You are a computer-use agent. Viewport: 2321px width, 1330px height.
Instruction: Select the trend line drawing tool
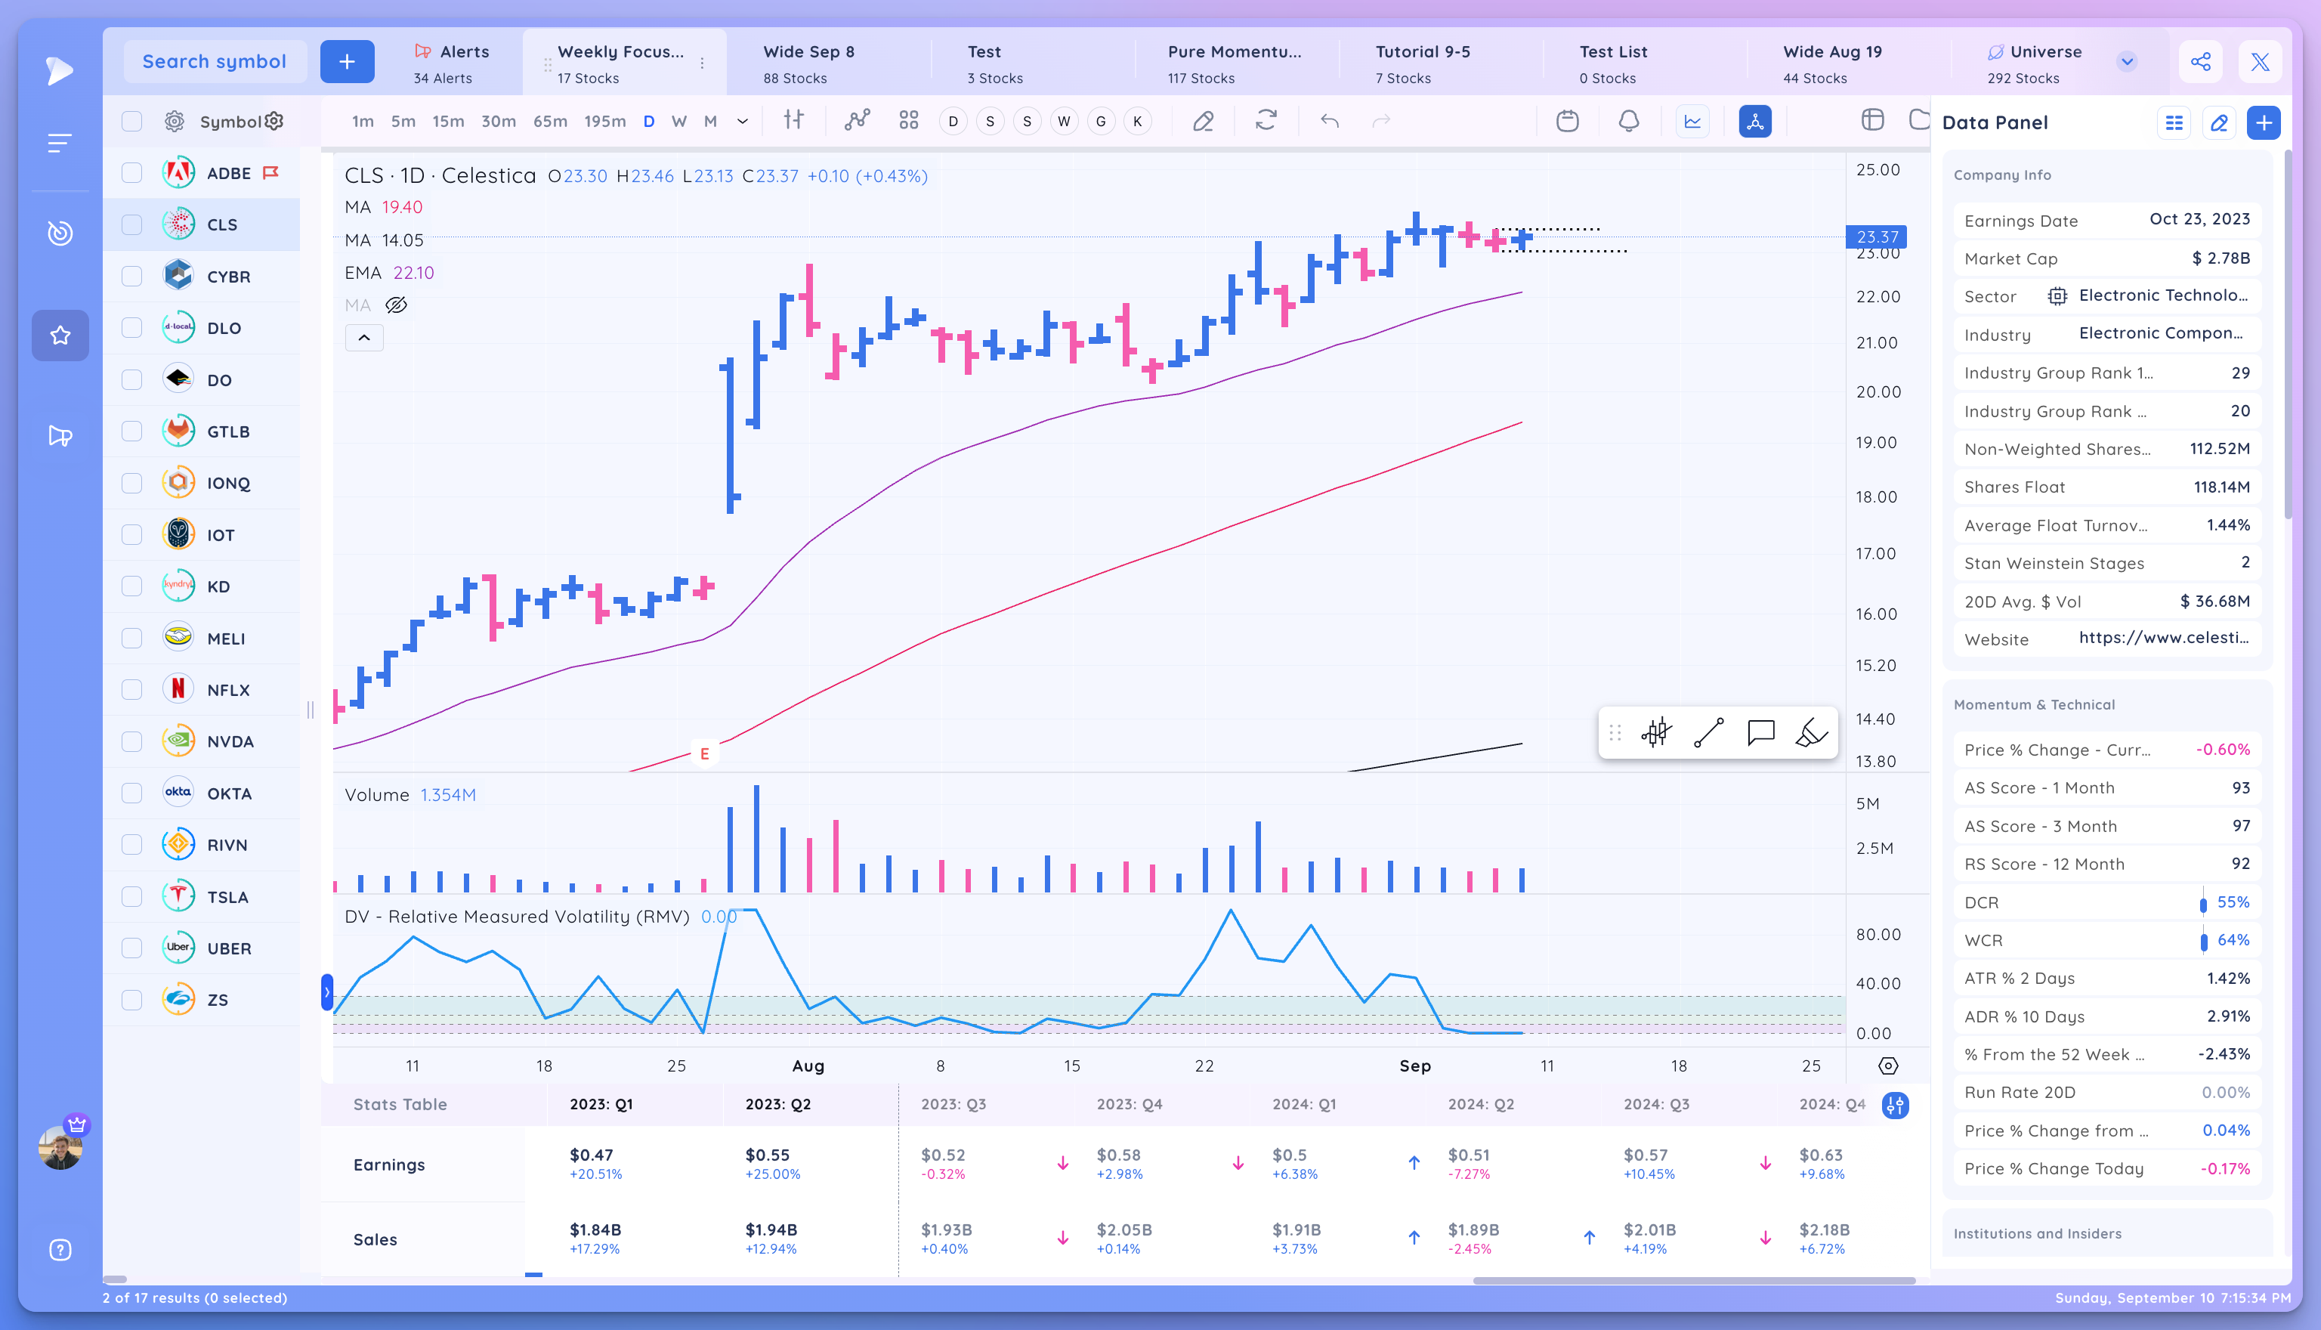1708,732
